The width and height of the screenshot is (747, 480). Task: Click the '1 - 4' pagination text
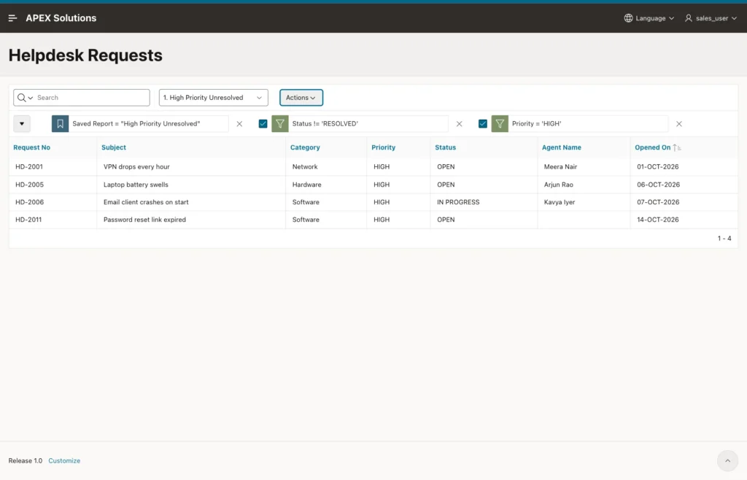click(x=724, y=238)
